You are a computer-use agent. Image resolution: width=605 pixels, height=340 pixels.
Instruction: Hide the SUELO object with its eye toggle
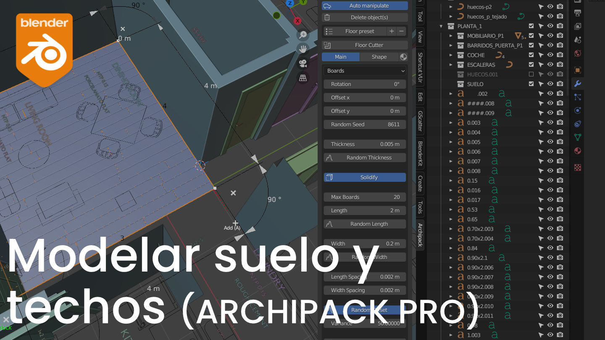550,84
